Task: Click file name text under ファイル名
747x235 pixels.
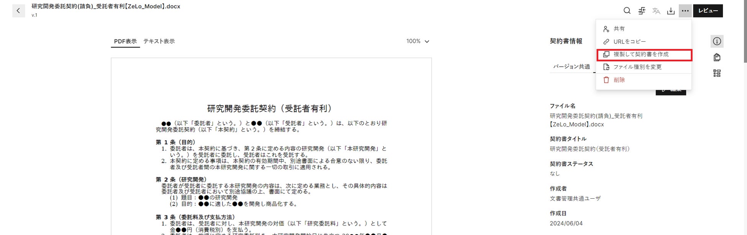Action: (596, 120)
